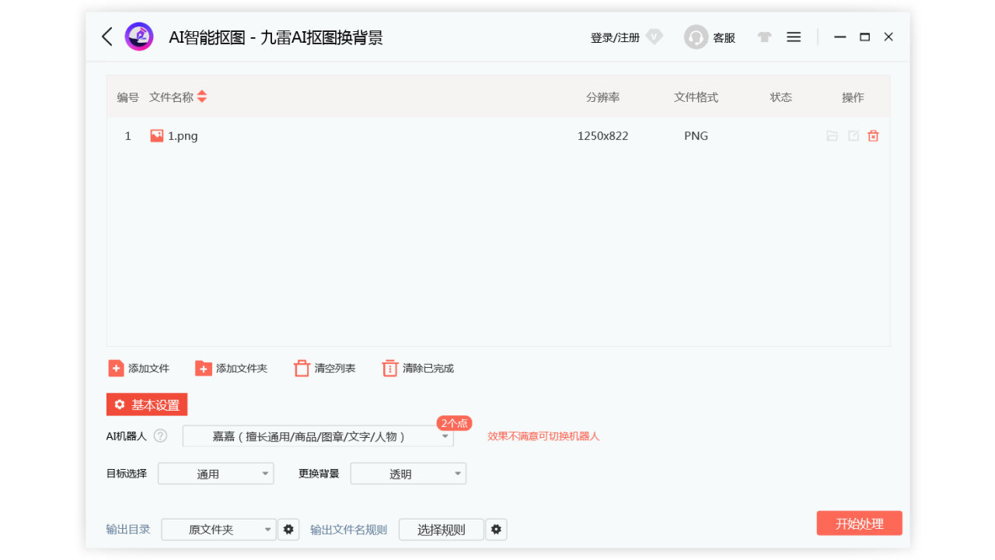The image size is (995, 560).
Task: Click the 基本设置 settings tab
Action: click(x=147, y=404)
